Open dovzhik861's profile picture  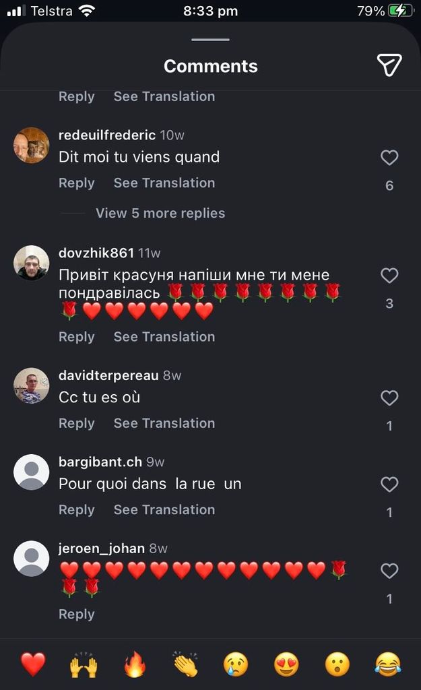(32, 263)
